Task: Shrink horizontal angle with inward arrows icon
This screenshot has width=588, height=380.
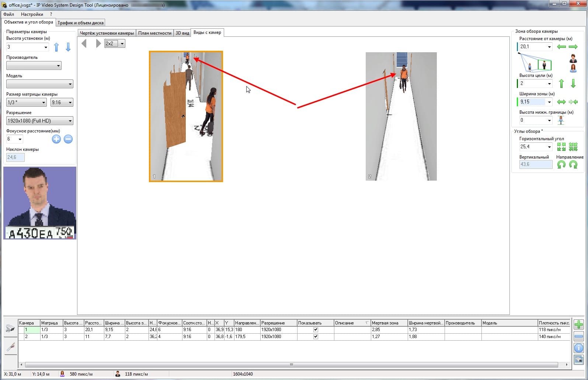Action: [573, 147]
